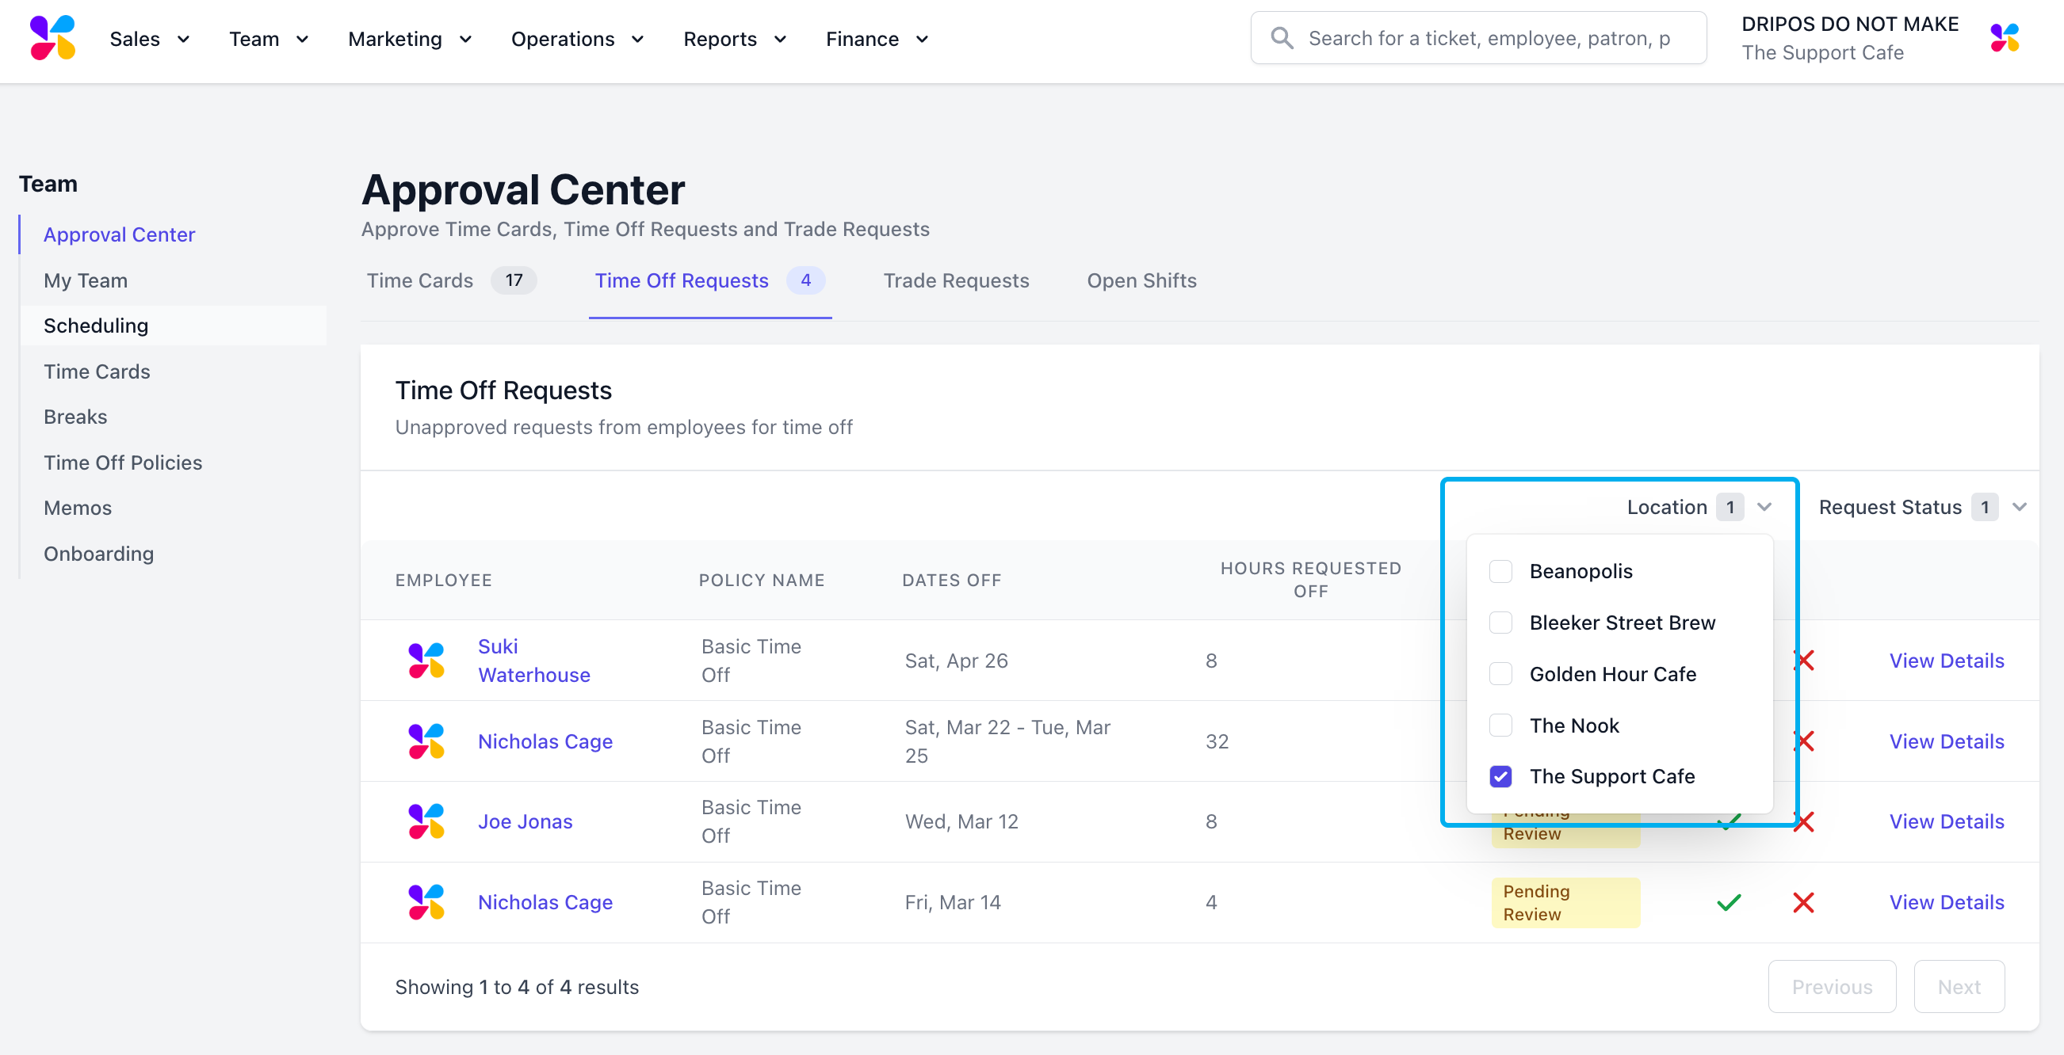This screenshot has width=2064, height=1055.
Task: Click the search input field
Action: pyautogui.click(x=1490, y=37)
